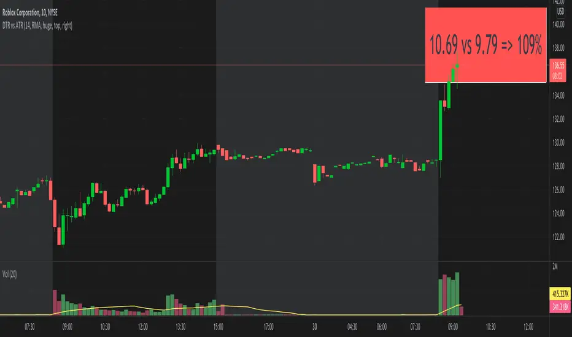Click the red 10.69 vs 9.79 table box
Viewport: 572px width, 337px height.
pyautogui.click(x=485, y=45)
